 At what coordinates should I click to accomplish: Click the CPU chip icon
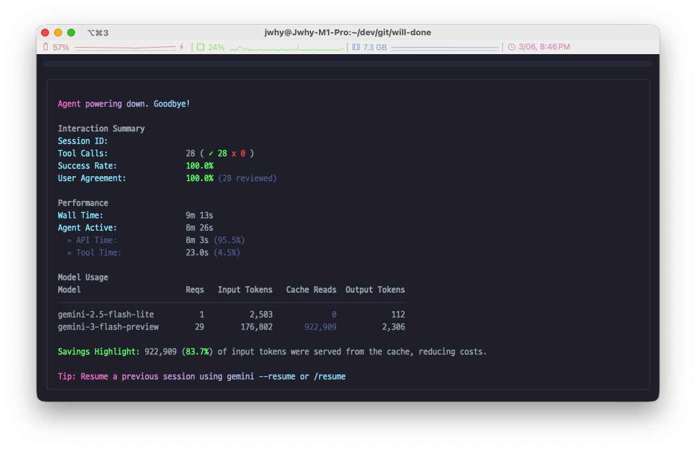(x=201, y=47)
